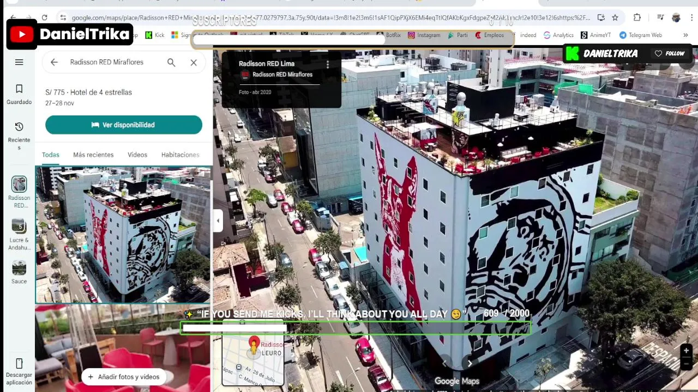698x392 pixels.
Task: Open Guardado saved places
Action: click(x=19, y=94)
